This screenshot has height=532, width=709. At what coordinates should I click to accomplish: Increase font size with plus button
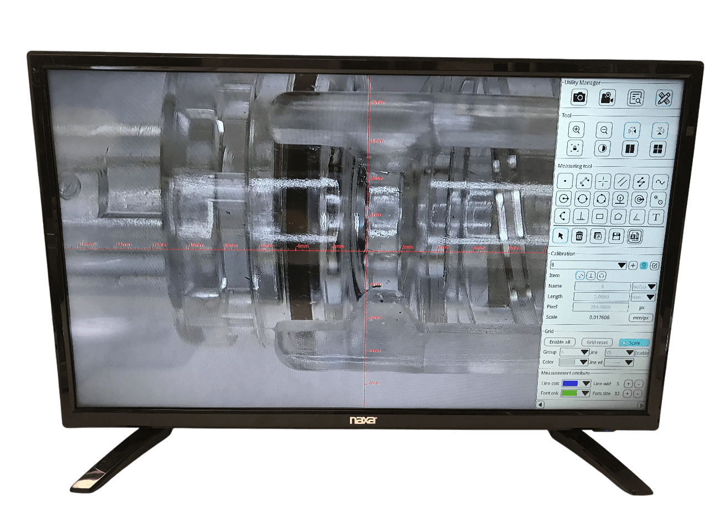coord(628,393)
